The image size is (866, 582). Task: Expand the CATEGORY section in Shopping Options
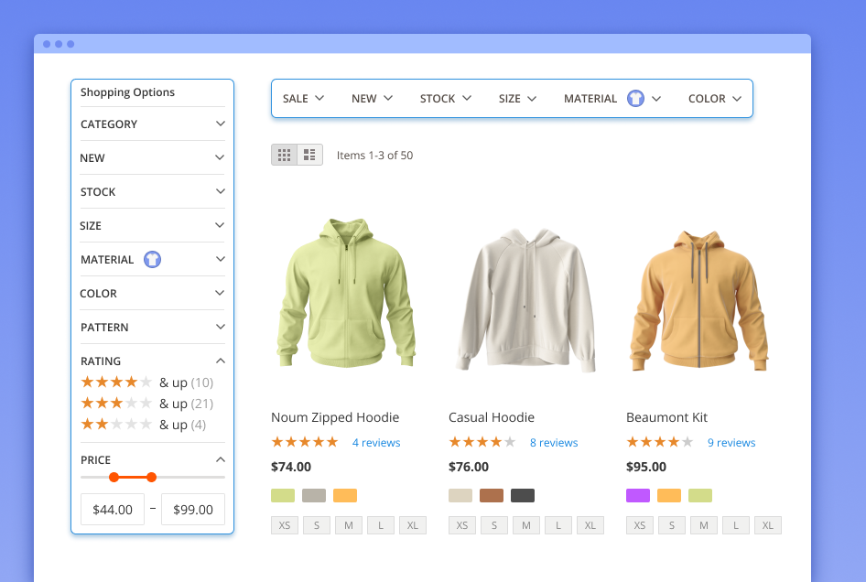click(x=152, y=124)
